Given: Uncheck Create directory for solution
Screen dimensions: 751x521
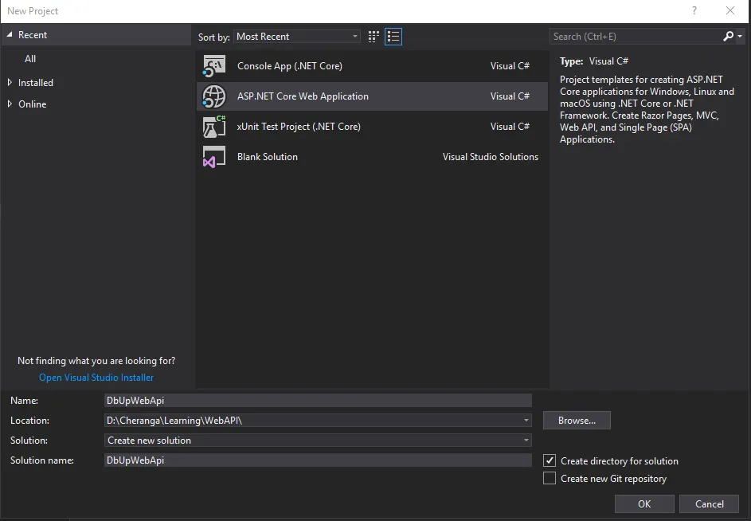Looking at the screenshot, I should [x=549, y=460].
